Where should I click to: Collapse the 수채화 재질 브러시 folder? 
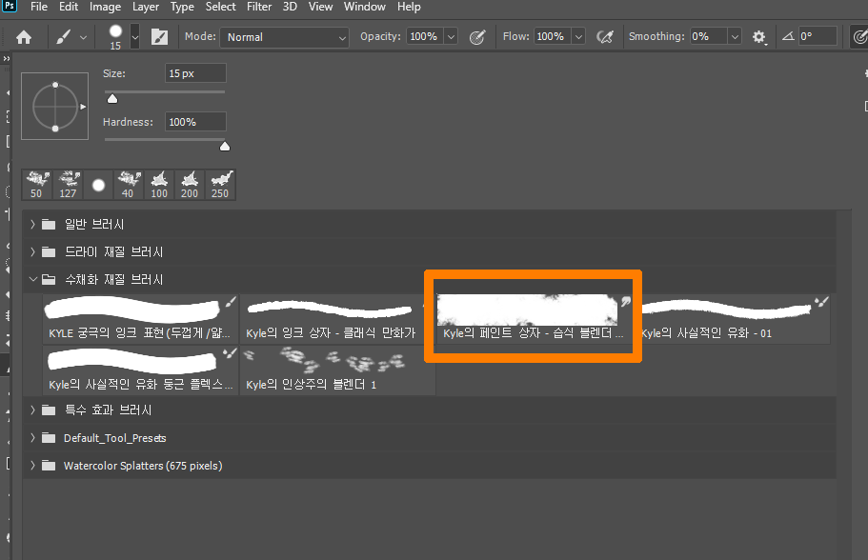coord(32,279)
